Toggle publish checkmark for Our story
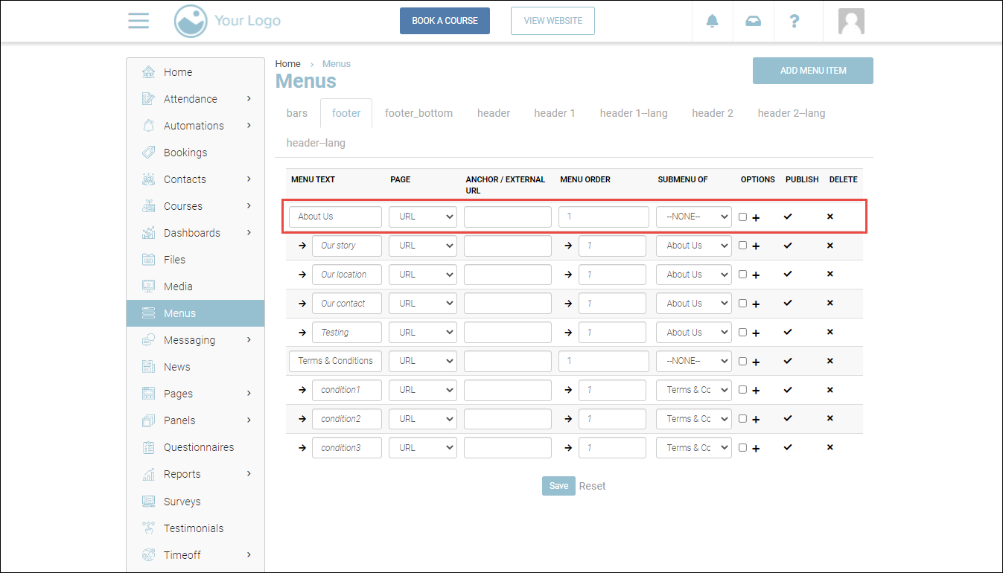Screen dimensions: 1003x573 788,246
